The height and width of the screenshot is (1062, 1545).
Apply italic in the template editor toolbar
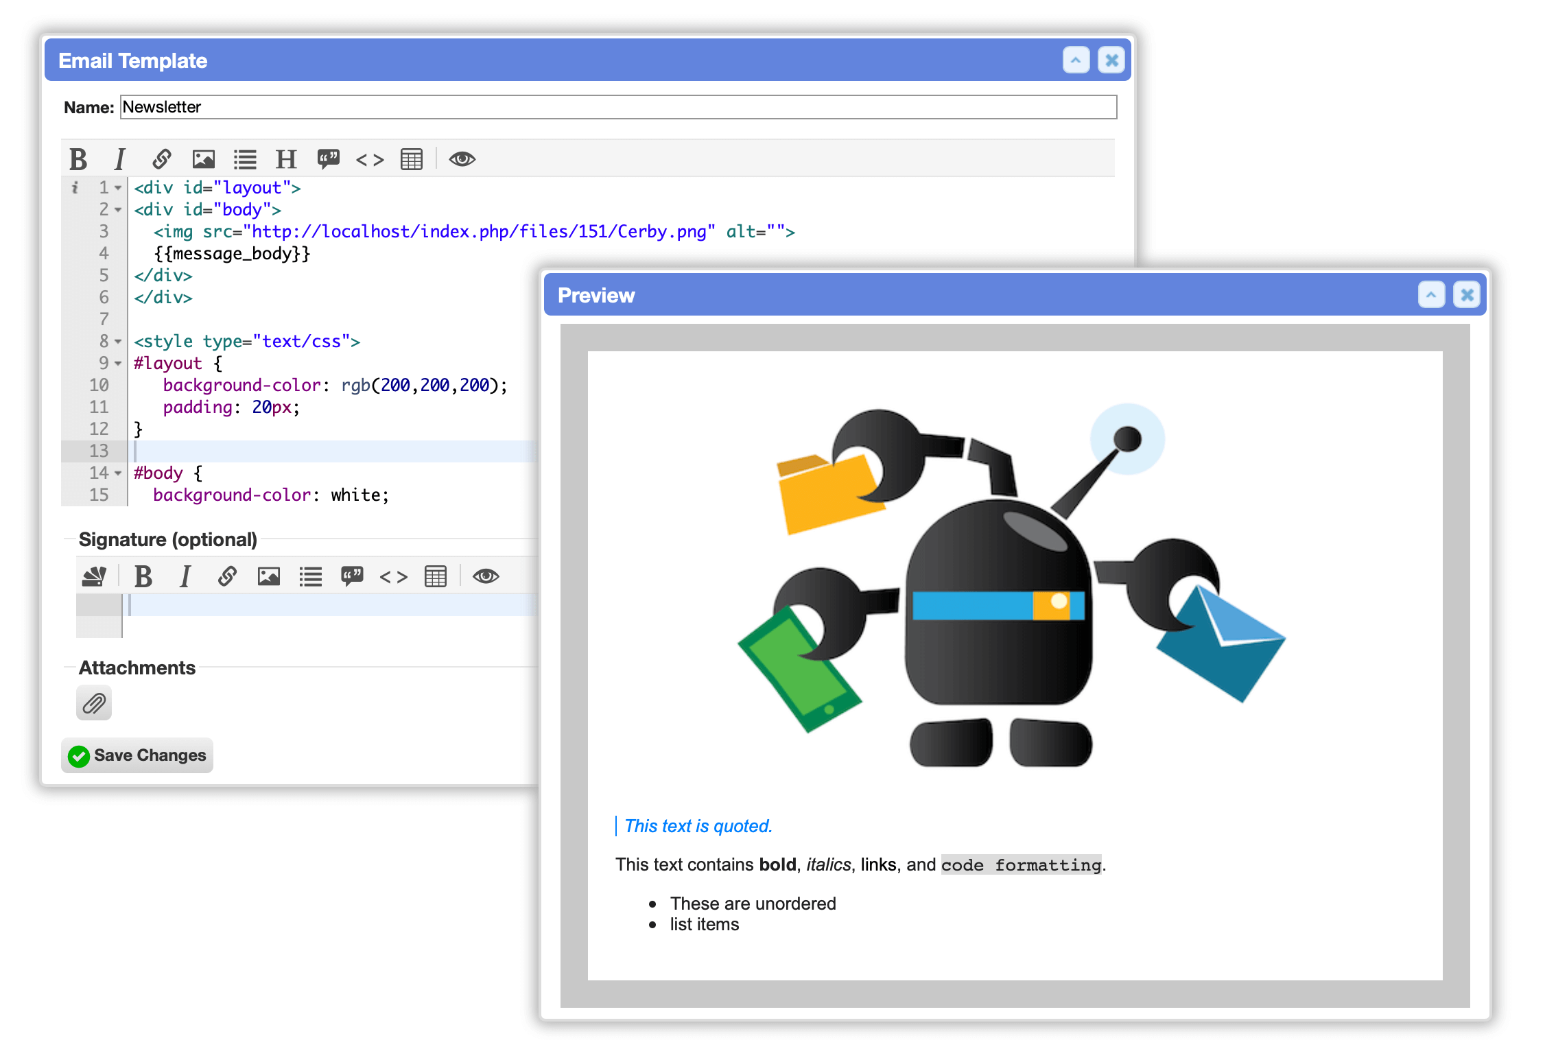point(120,159)
